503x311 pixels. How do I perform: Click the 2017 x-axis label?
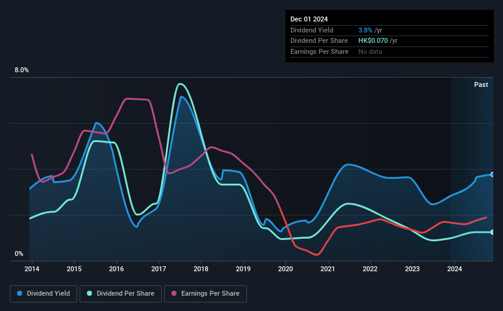coord(159,269)
